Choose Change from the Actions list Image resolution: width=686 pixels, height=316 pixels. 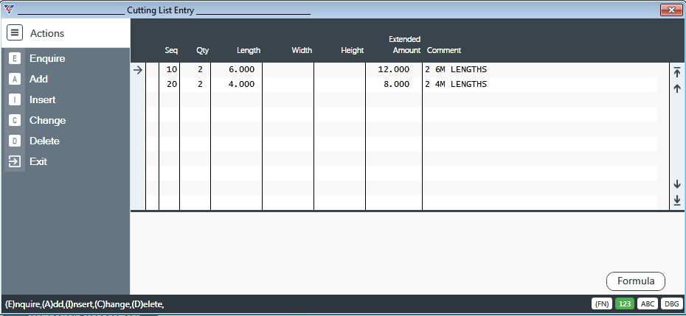47,120
